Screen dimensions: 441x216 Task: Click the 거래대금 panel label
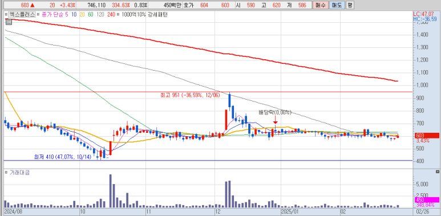pyautogui.click(x=20, y=173)
